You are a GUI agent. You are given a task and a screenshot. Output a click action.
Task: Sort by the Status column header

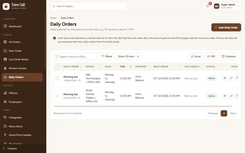click(x=212, y=66)
